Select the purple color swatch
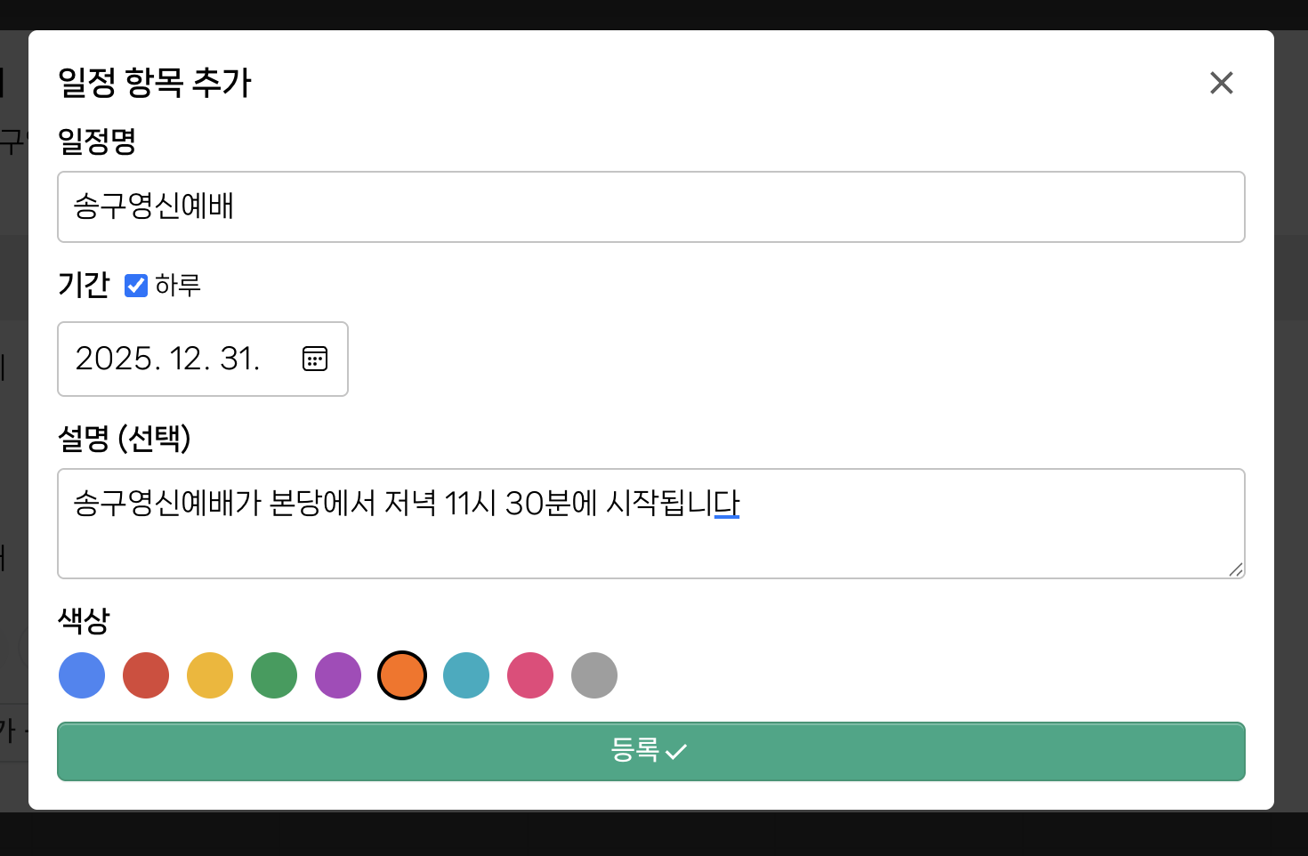Screen dimensions: 1308x856 tap(338, 675)
